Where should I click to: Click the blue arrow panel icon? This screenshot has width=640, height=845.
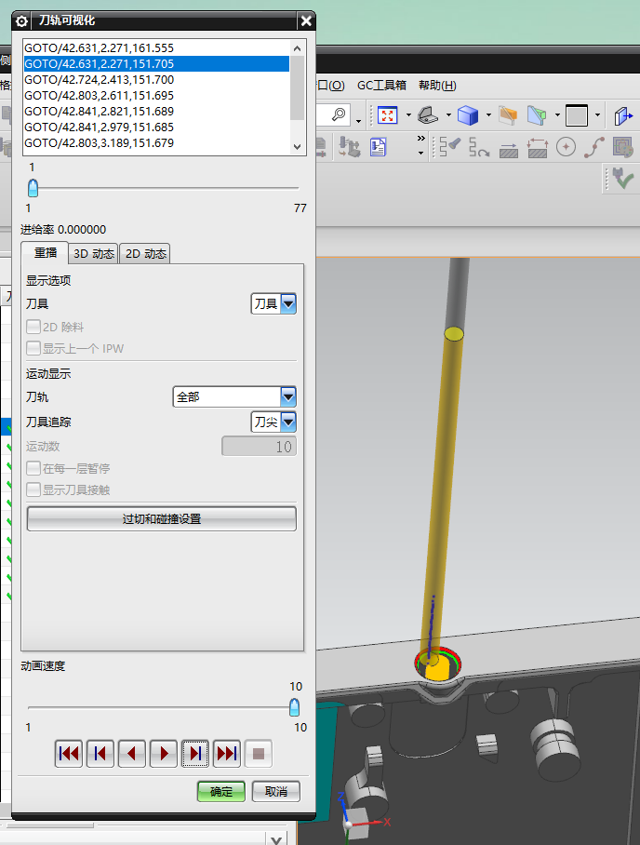click(623, 115)
